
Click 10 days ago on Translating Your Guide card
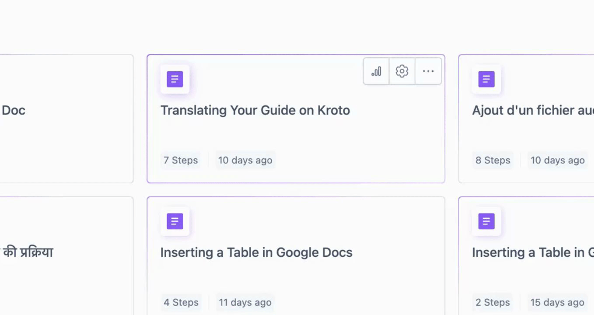pos(245,160)
